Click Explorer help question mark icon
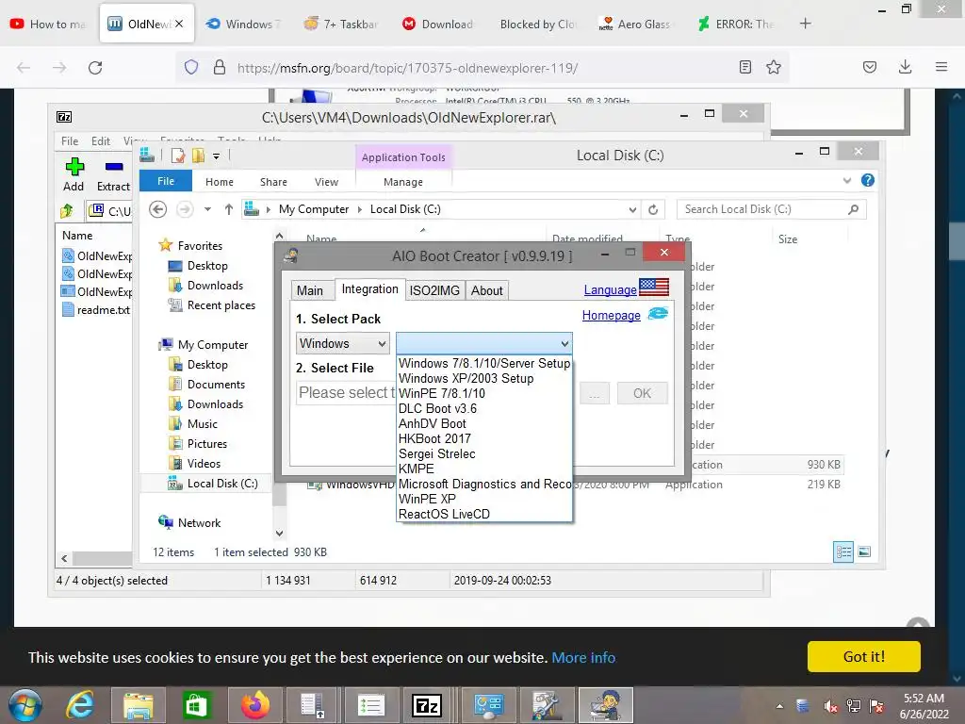 pos(868,180)
